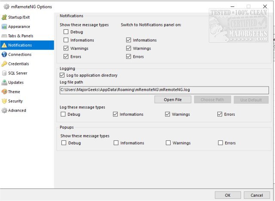This screenshot has width=275, height=201.
Task: Click the Use Default button
Action: [251, 99]
